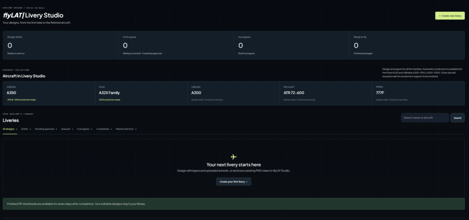Click the Ready to fly stat card
Viewport: 469px width, 220px height.
pyautogui.click(x=407, y=45)
